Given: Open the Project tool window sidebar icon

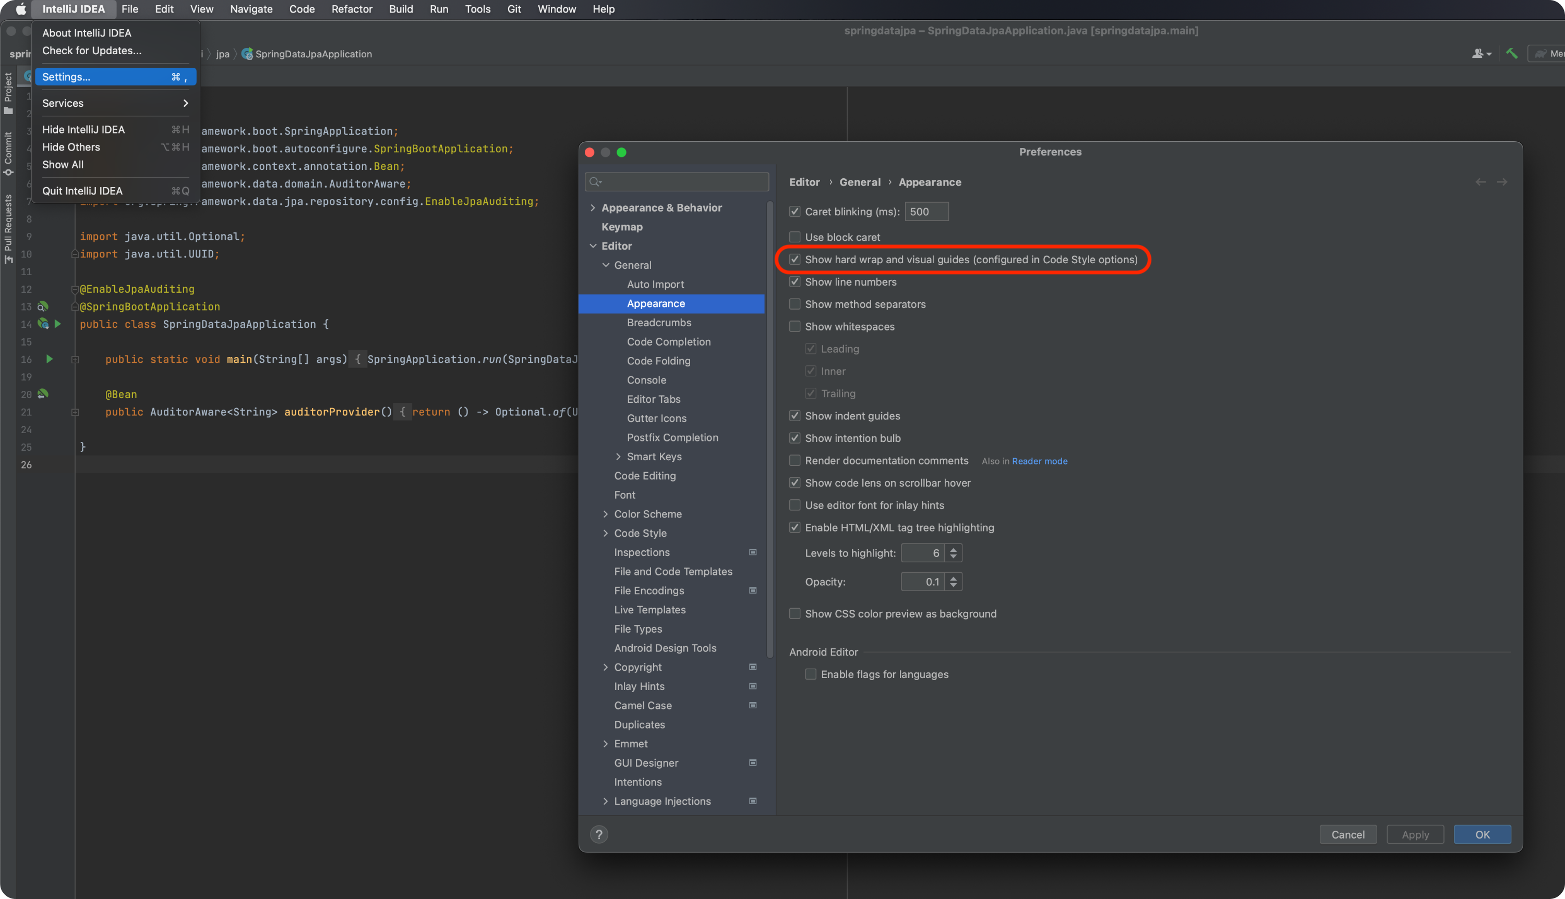Looking at the screenshot, I should pyautogui.click(x=9, y=93).
